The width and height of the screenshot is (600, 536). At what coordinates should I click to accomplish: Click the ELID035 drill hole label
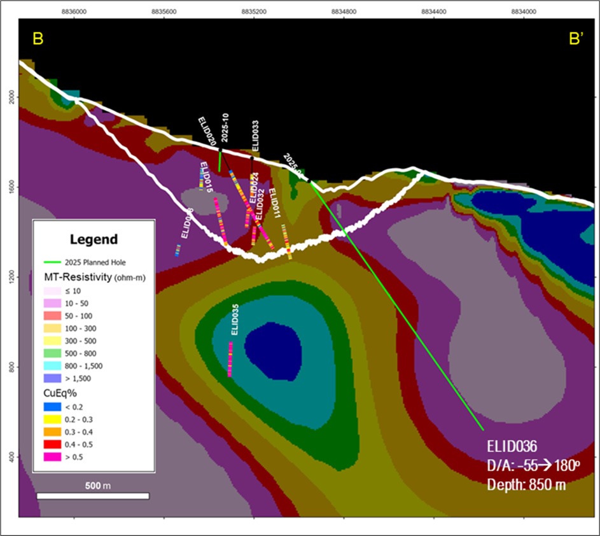click(x=235, y=320)
